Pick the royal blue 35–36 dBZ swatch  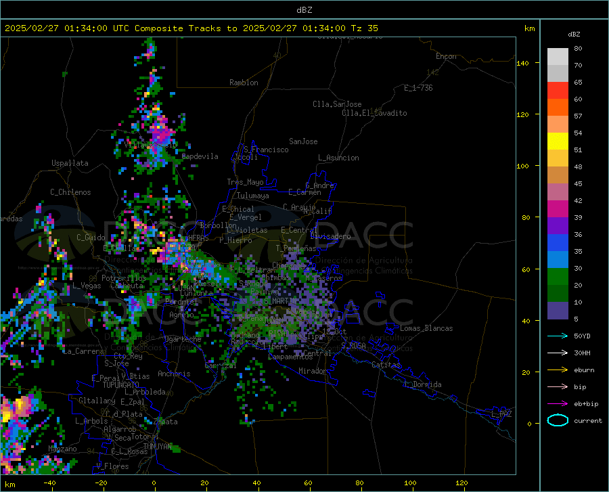[558, 243]
